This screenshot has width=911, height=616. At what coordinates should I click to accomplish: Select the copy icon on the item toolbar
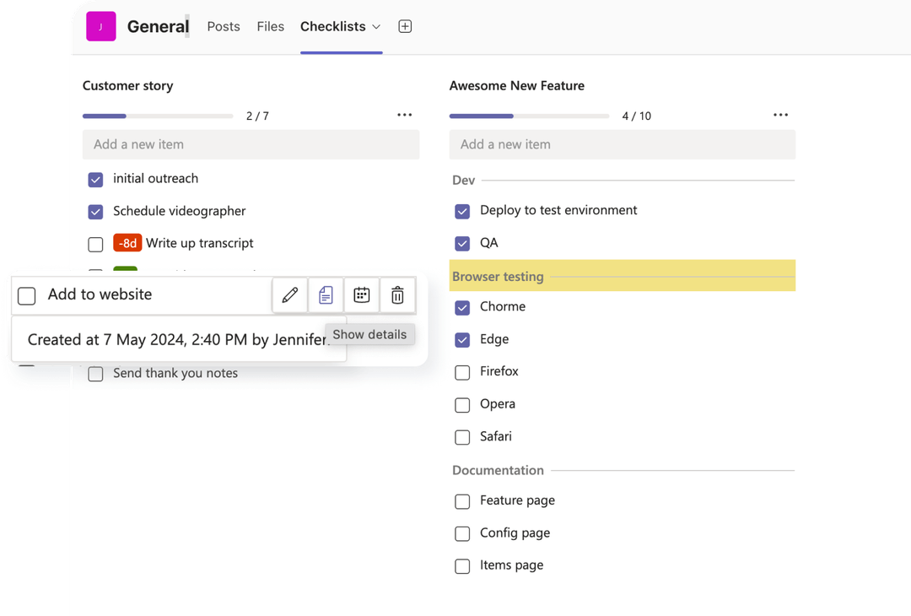pos(326,295)
